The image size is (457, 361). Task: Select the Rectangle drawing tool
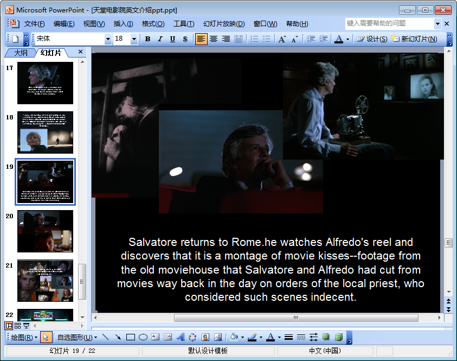[x=130, y=337]
